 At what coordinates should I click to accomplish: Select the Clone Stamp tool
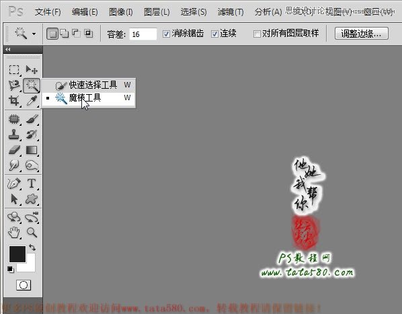(x=14, y=134)
